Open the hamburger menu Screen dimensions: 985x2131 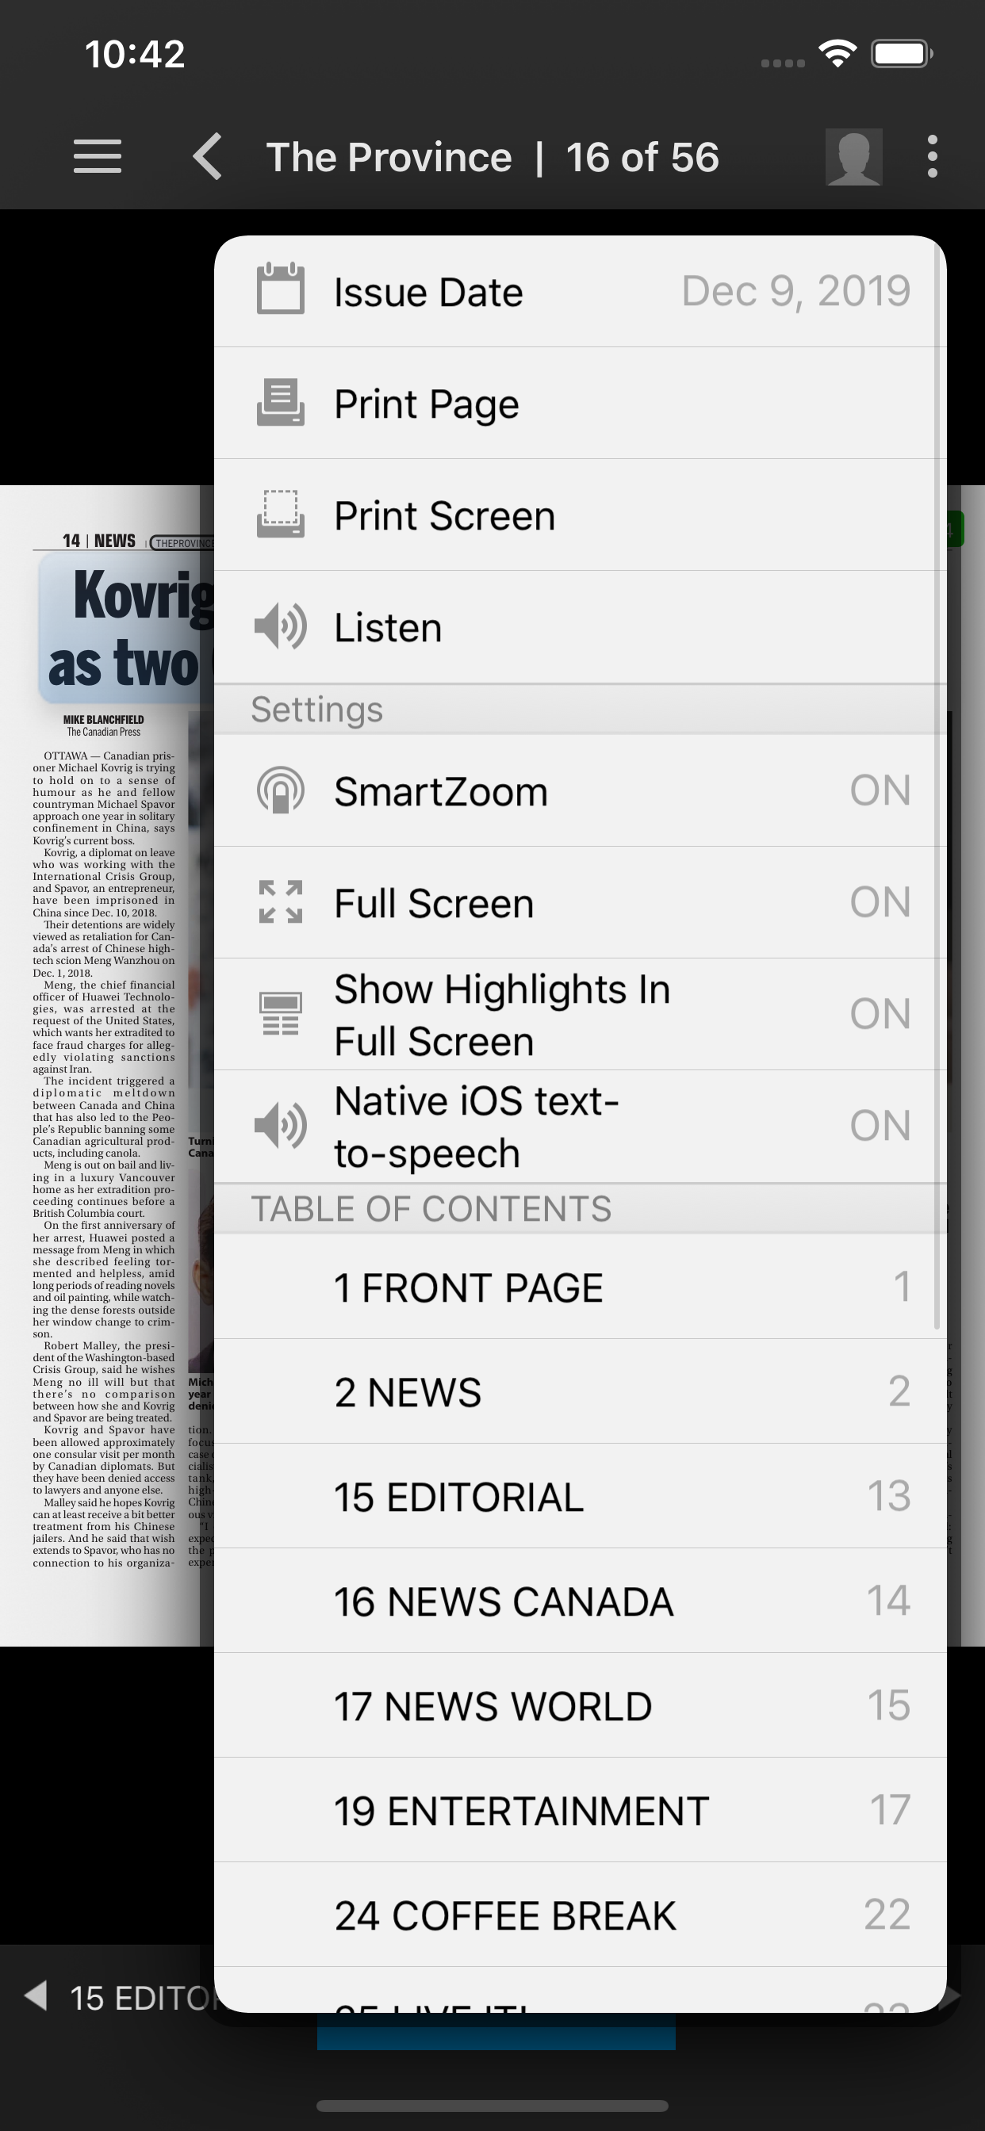(x=98, y=156)
